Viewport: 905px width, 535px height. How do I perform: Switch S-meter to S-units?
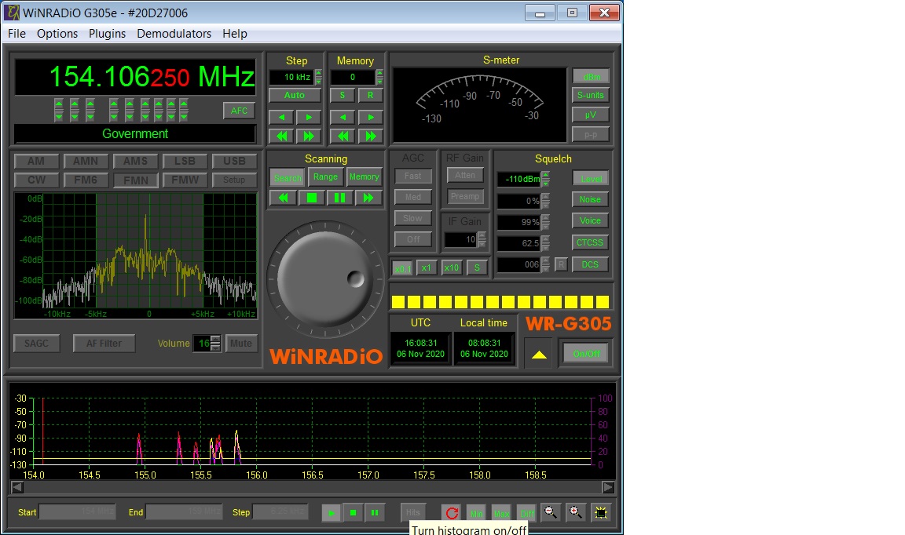590,96
